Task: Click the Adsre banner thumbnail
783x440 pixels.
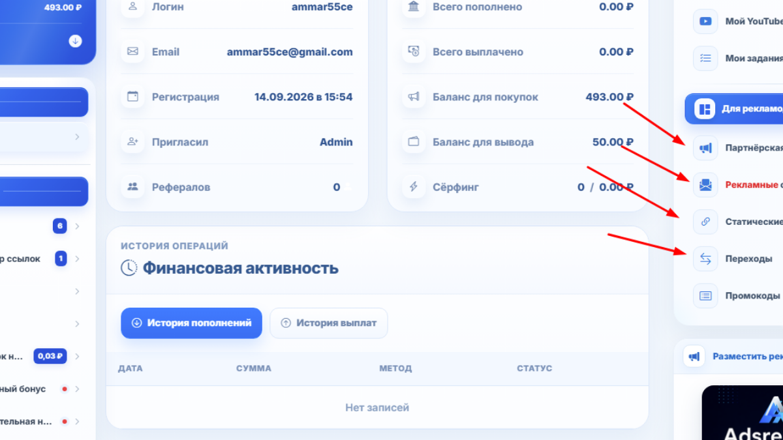Action: click(x=743, y=413)
